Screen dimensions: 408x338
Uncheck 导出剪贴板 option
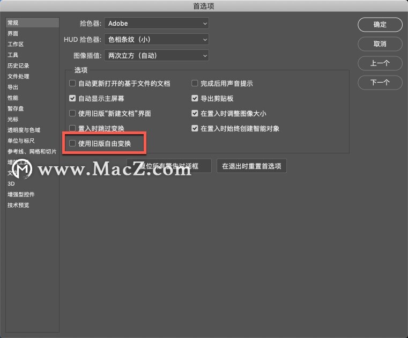(x=195, y=98)
